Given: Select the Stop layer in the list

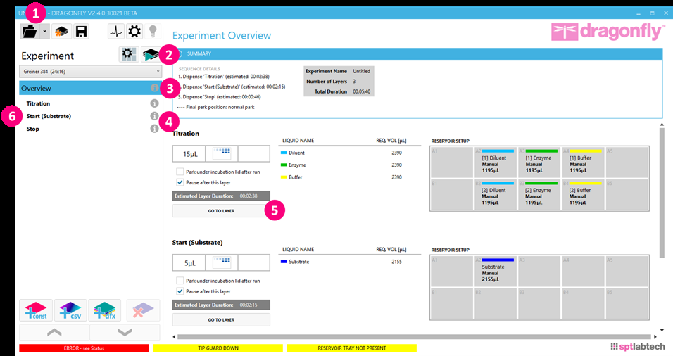Looking at the screenshot, I should (33, 129).
